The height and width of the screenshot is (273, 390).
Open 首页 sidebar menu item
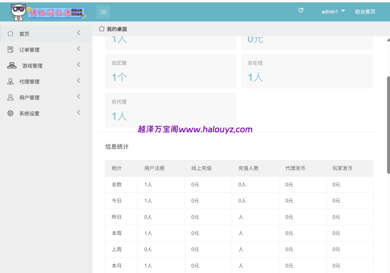[46, 34]
